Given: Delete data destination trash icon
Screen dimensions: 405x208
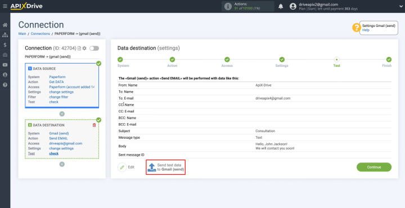Looking at the screenshot, I should pos(94,125).
